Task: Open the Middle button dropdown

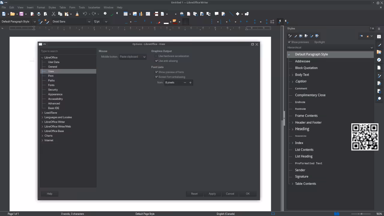Action: [133, 57]
